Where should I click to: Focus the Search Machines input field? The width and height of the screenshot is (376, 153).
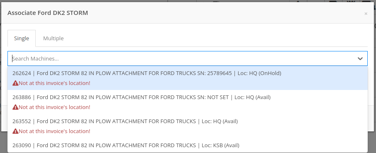click(x=182, y=58)
